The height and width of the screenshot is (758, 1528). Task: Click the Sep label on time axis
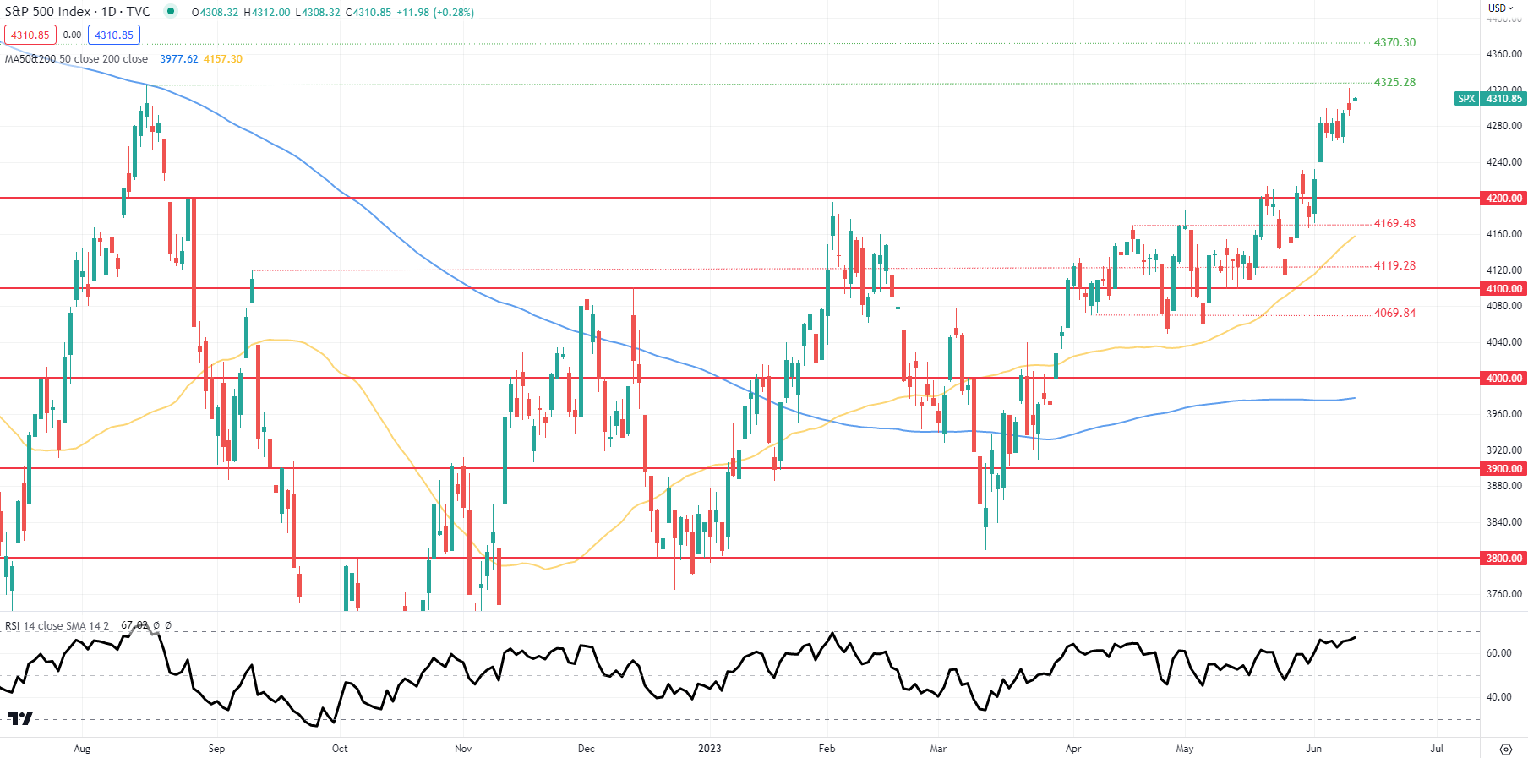pos(216,749)
